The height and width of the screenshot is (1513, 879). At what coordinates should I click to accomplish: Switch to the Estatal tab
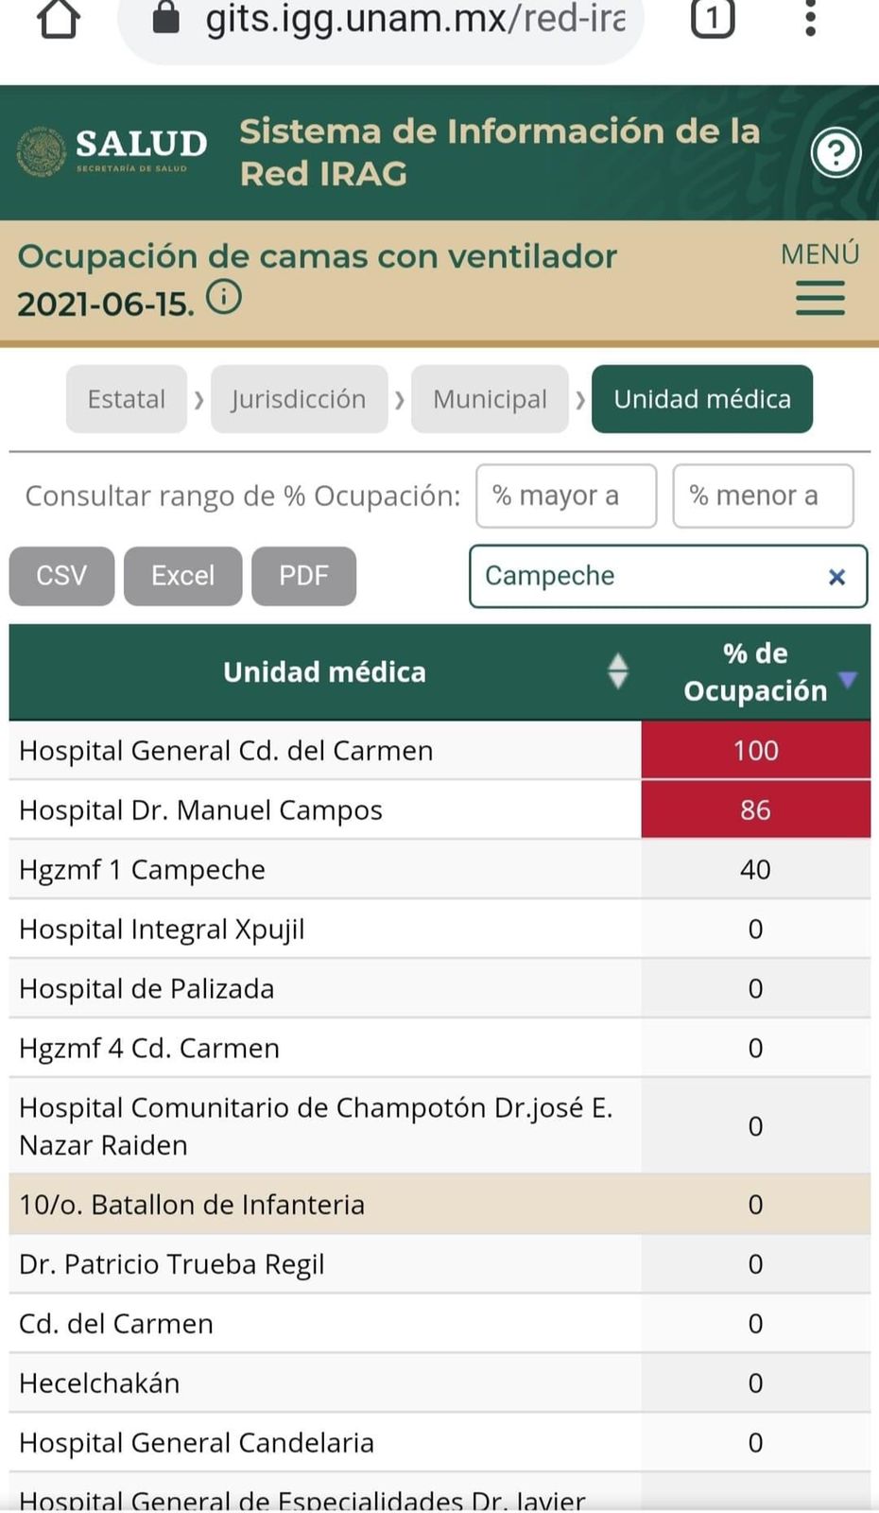[126, 399]
